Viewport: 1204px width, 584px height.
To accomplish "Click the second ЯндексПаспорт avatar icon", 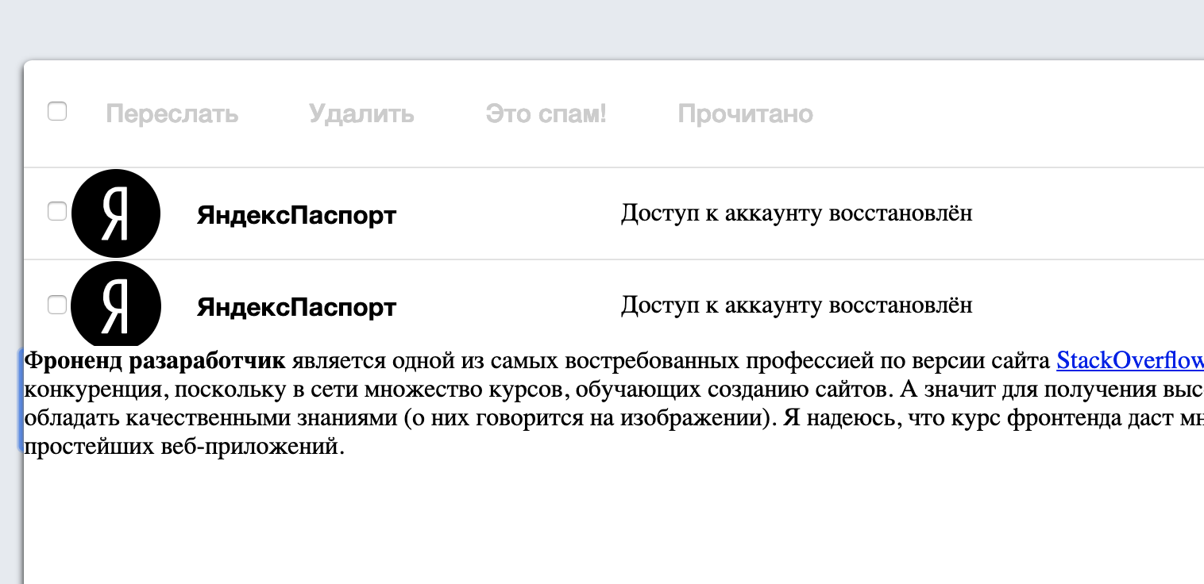I will 116,305.
